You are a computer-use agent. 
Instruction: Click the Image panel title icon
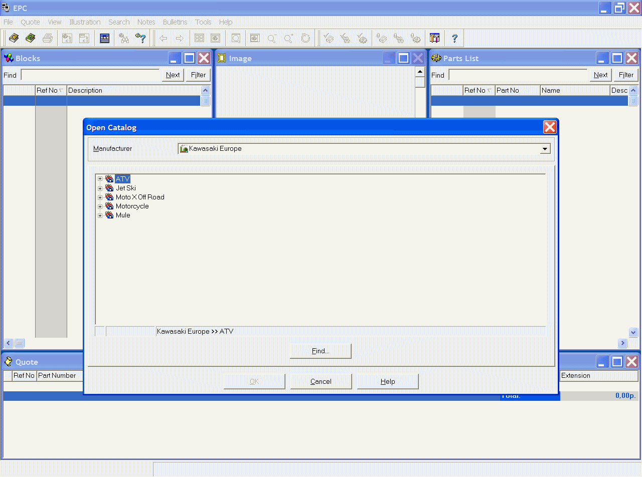(x=222, y=58)
